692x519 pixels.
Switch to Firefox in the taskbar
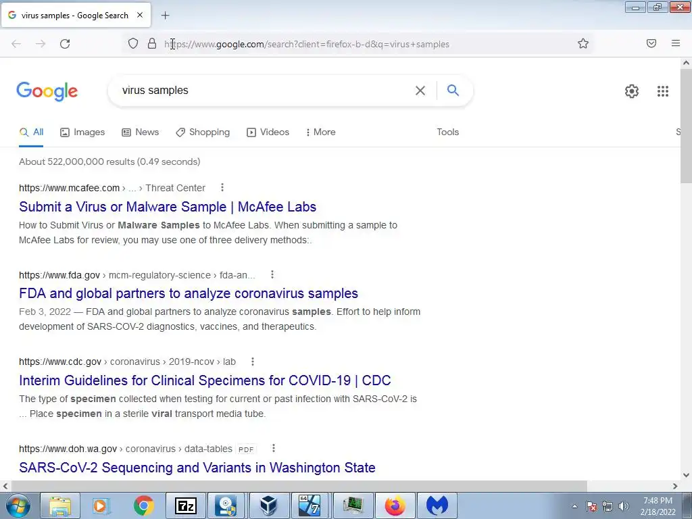click(395, 505)
